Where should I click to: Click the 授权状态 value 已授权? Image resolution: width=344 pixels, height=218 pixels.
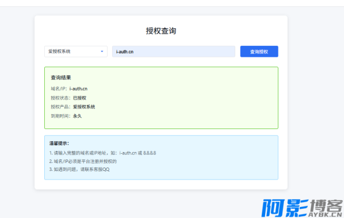pyautogui.click(x=79, y=98)
